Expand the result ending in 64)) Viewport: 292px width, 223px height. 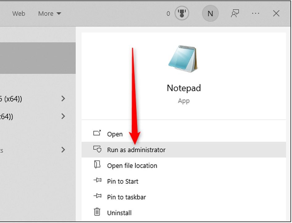click(63, 116)
